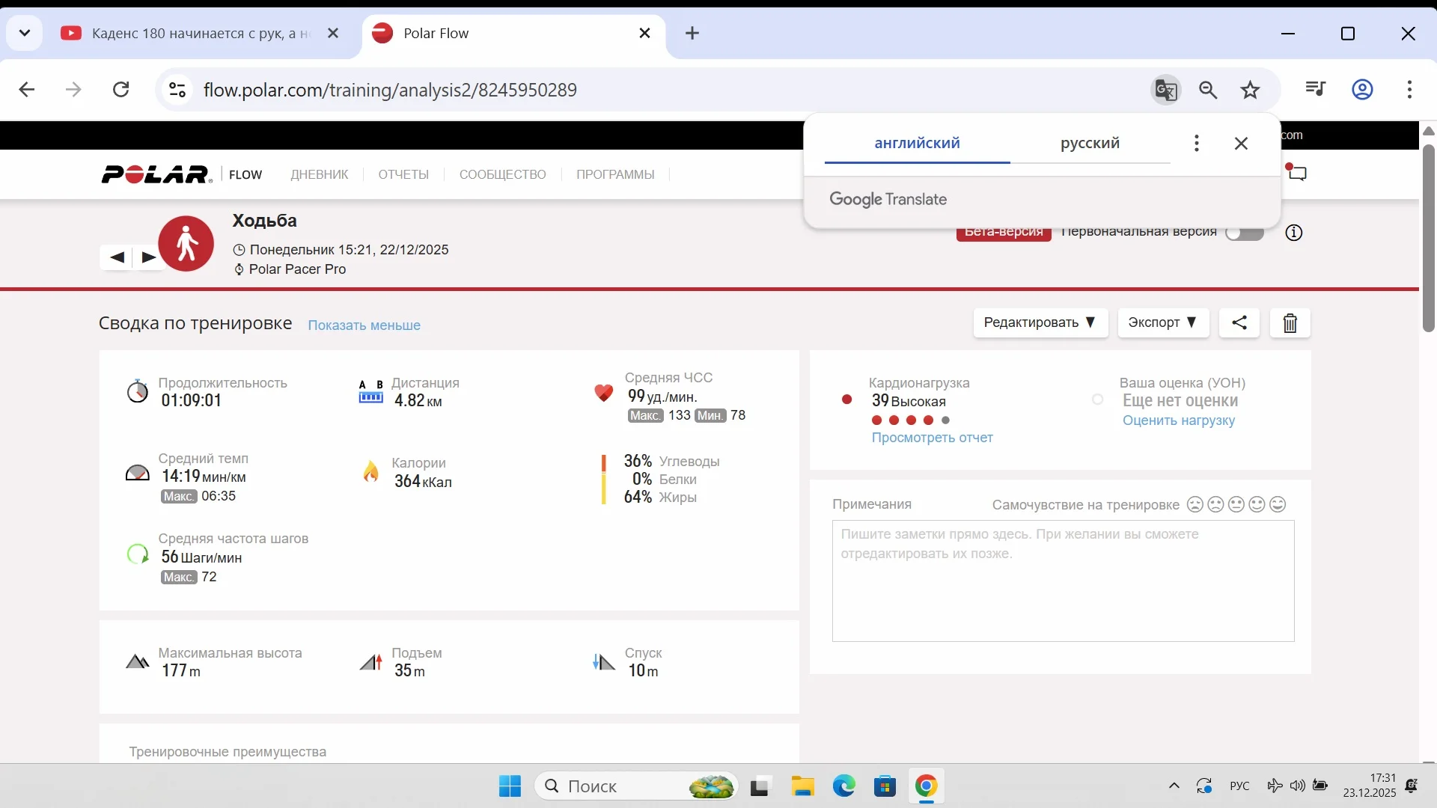Click the page vertical scrollbar thumb

click(1428, 239)
